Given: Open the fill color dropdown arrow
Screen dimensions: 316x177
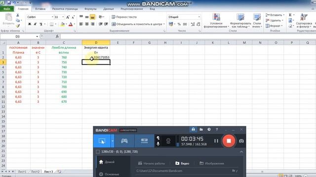Looking at the screenshot, I should 66,24.
